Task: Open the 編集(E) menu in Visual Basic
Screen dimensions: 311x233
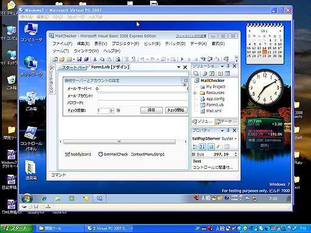Action: (83, 44)
